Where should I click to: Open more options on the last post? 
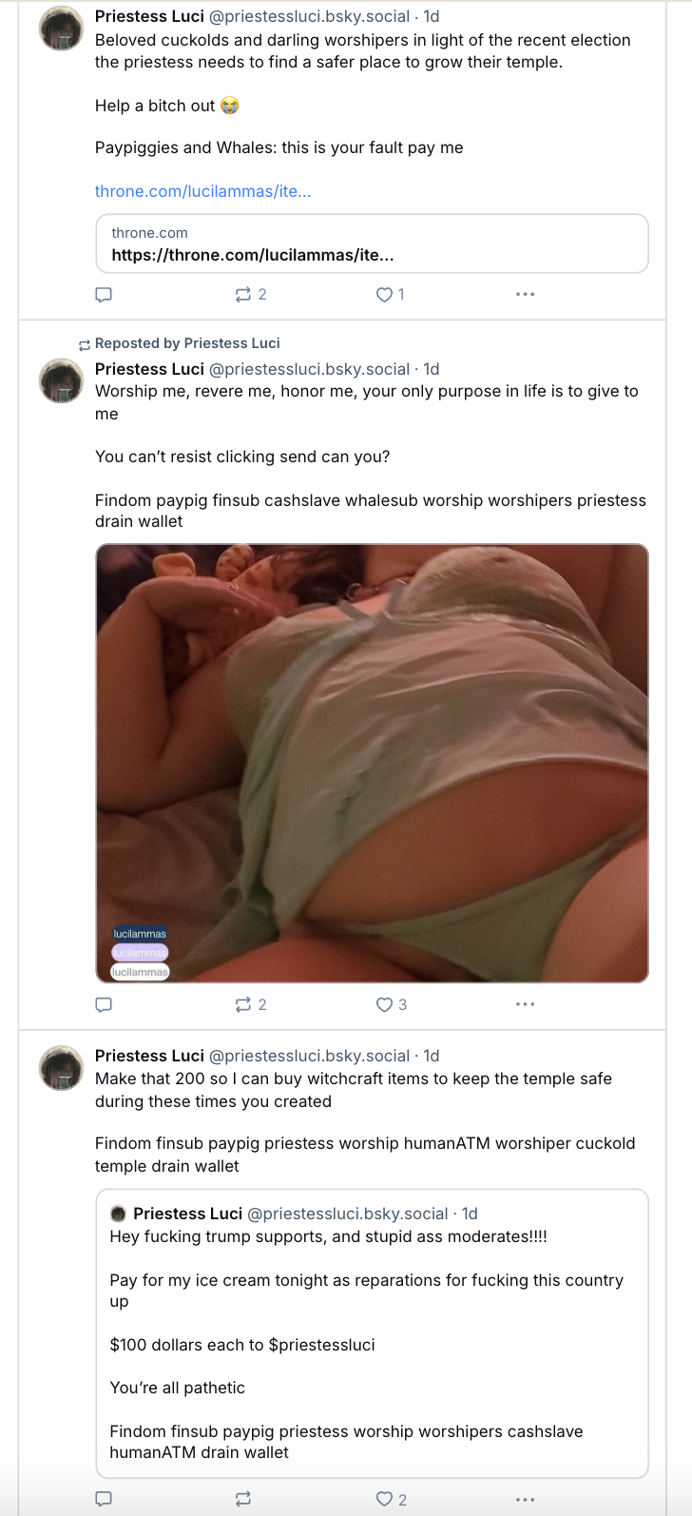click(x=526, y=1499)
